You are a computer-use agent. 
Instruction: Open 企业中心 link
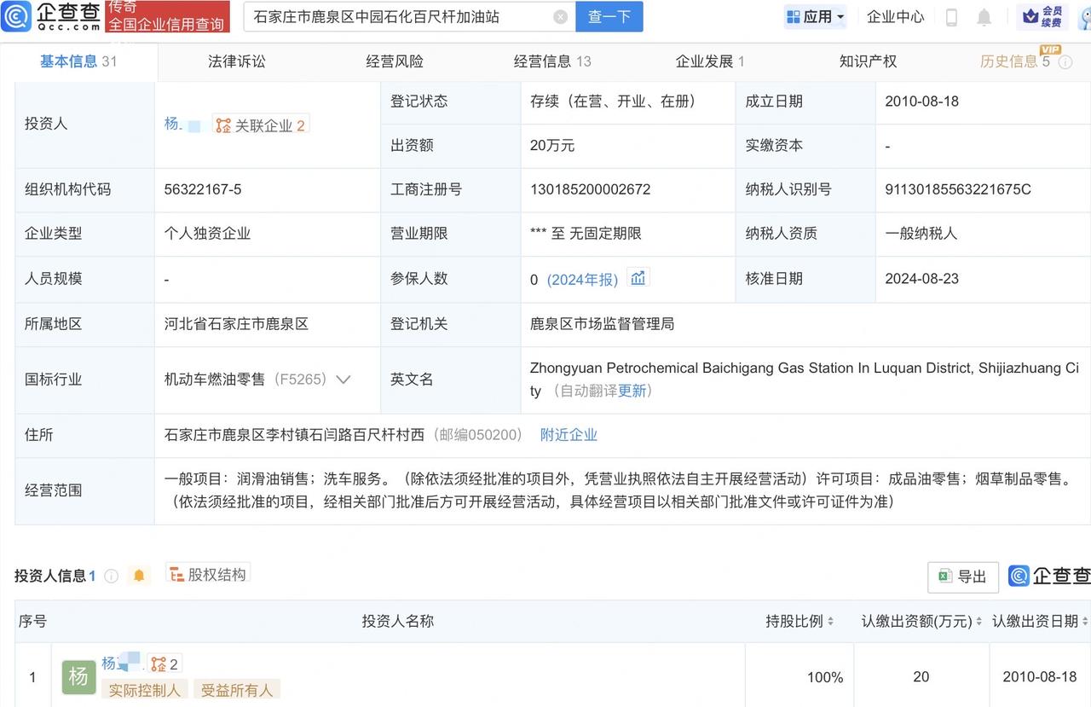click(895, 17)
